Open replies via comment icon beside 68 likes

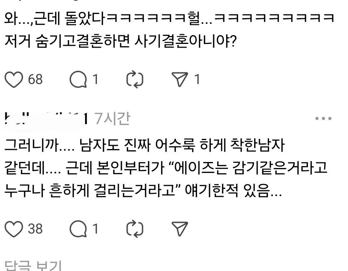pos(78,79)
